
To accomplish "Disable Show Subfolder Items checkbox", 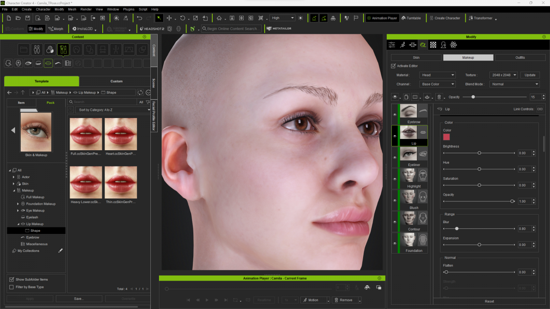I will pos(12,279).
